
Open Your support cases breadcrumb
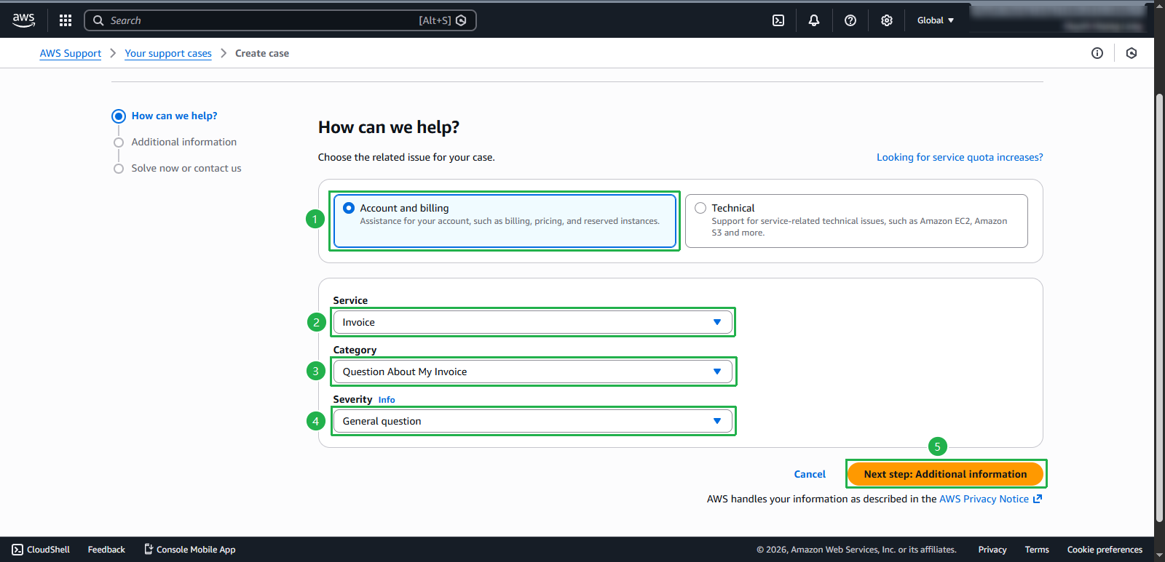tap(168, 53)
